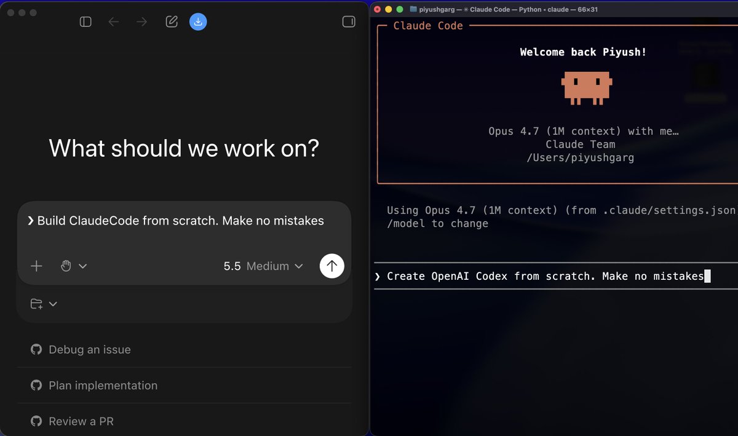This screenshot has height=436, width=738.
Task: Close the terminal window with red button
Action: click(376, 9)
